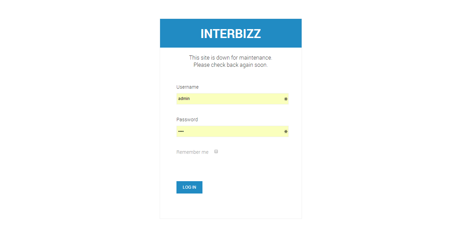This screenshot has height=237, width=461.
Task: Click the Please check back again soon text
Action: 231,65
